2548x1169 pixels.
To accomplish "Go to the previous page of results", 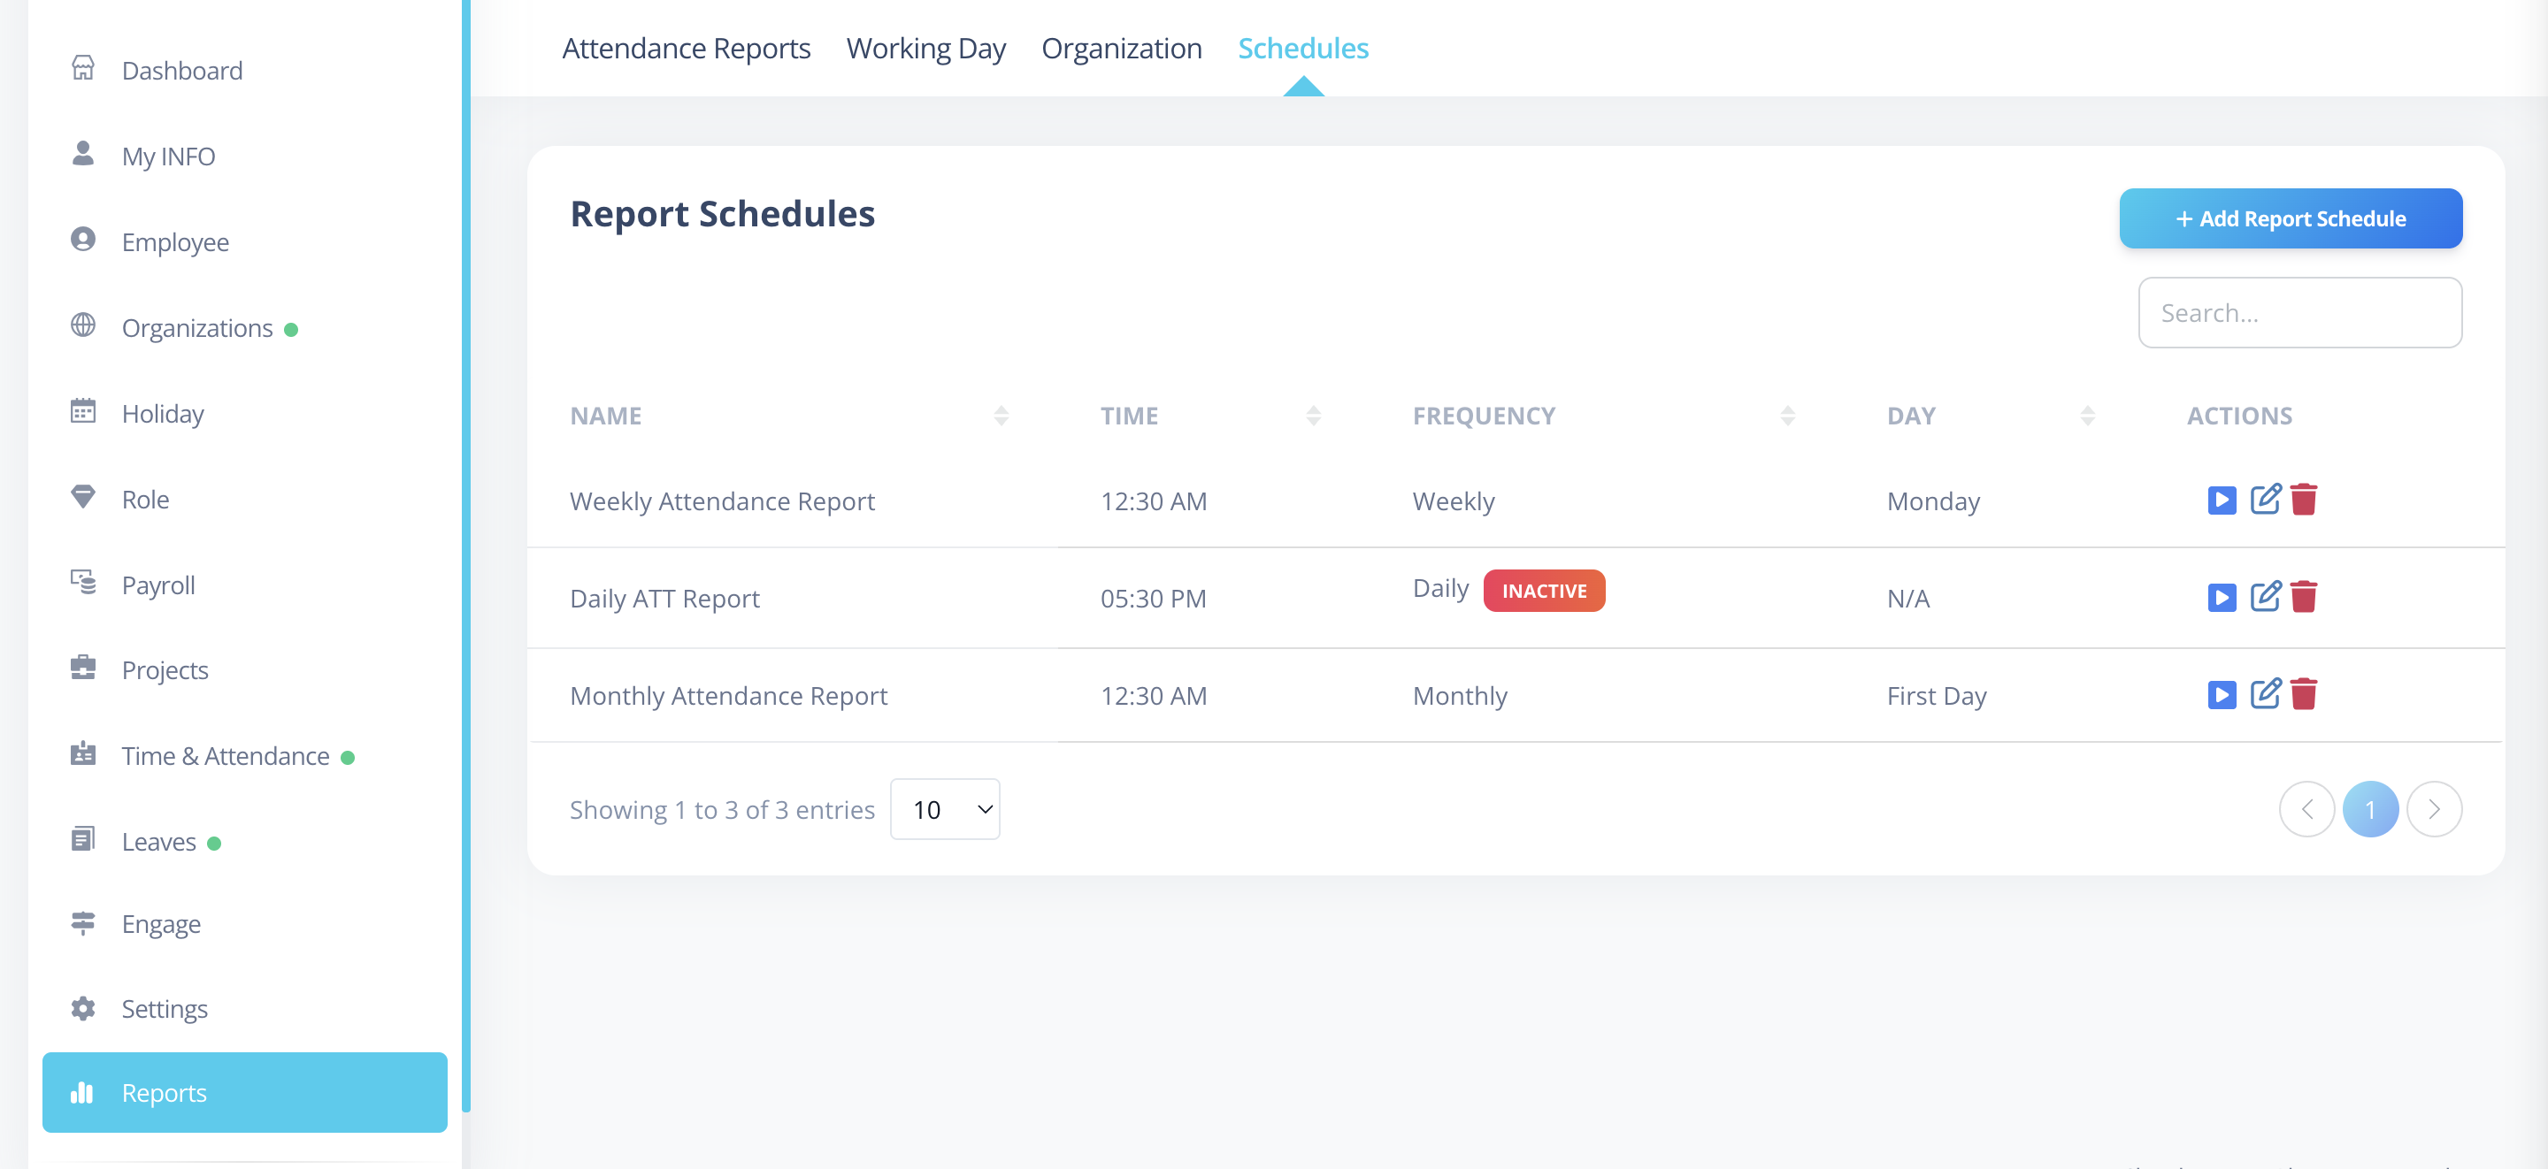I will (x=2306, y=809).
